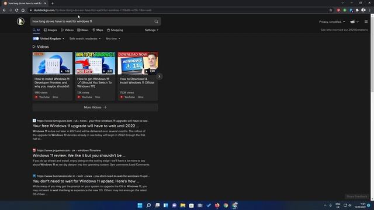Switch to the Maps tab
The height and width of the screenshot is (210, 374).
[98, 30]
